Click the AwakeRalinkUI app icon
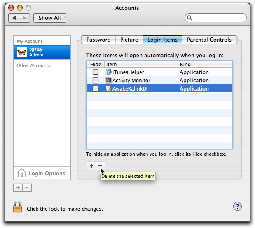This screenshot has height=228, width=255. [x=108, y=88]
